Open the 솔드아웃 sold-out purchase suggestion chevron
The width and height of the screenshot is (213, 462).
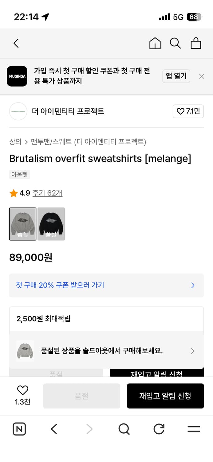point(193,351)
